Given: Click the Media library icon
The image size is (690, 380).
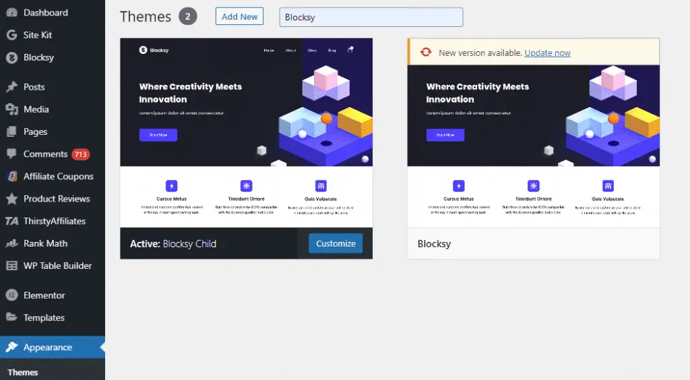Looking at the screenshot, I should (12, 109).
